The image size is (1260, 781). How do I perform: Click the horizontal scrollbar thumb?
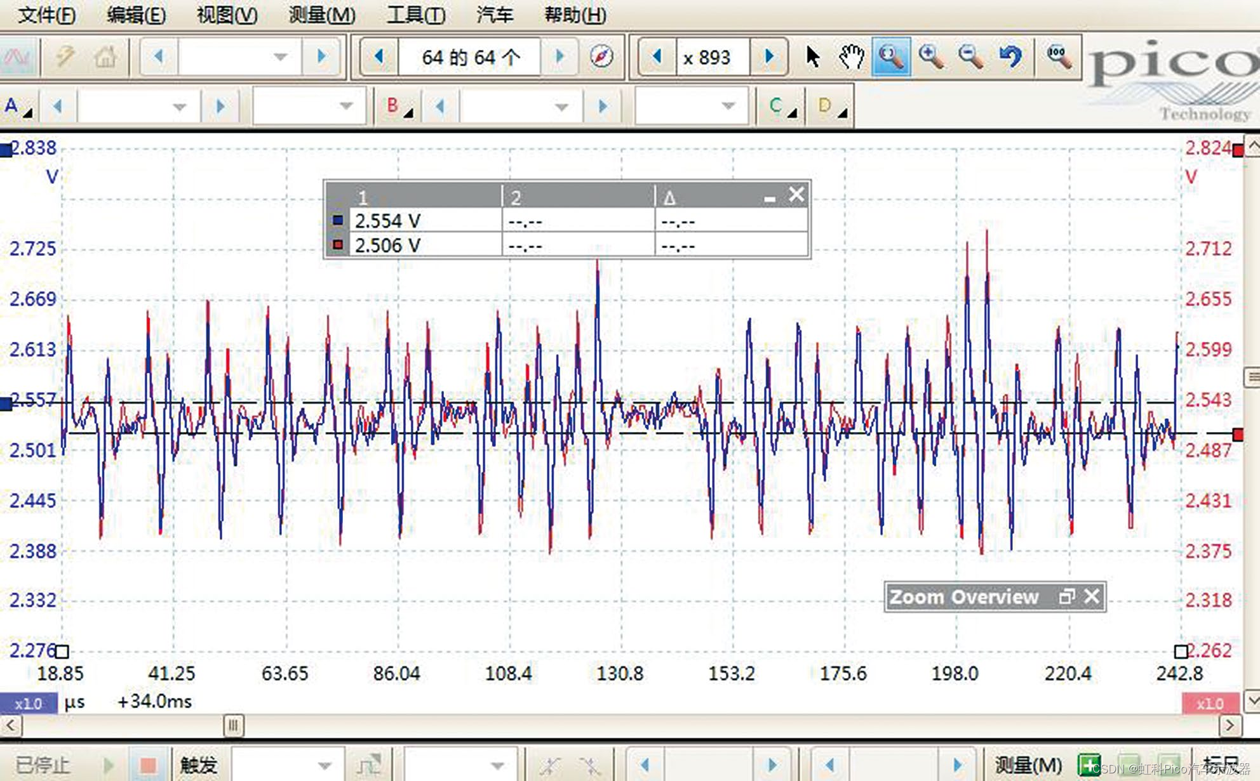coord(233,725)
